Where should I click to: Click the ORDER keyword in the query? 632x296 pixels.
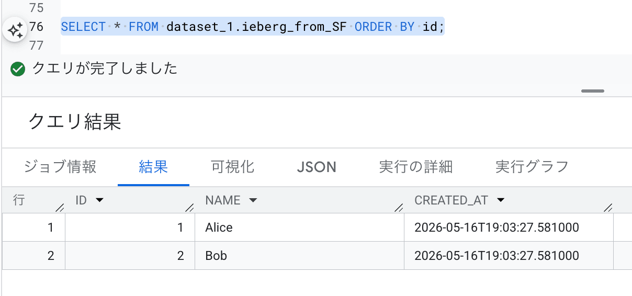[374, 27]
